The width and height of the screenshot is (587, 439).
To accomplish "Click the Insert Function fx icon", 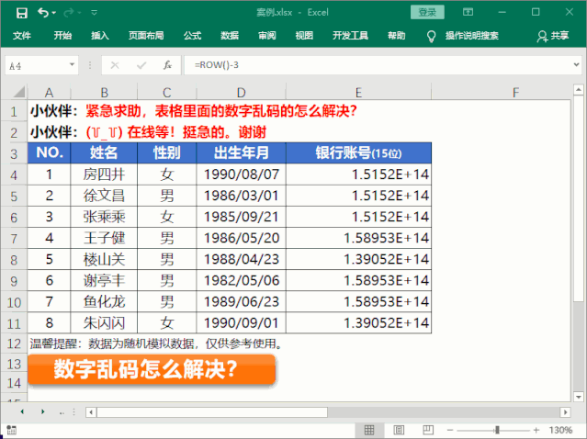I will click(167, 66).
